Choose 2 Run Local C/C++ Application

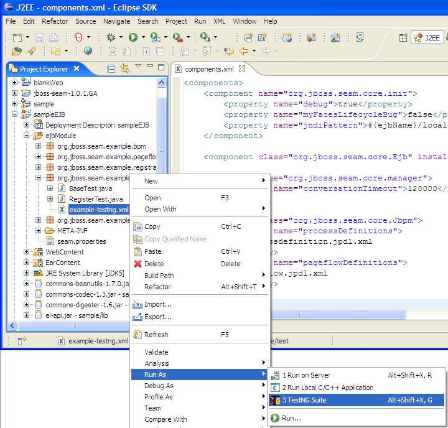click(357, 388)
